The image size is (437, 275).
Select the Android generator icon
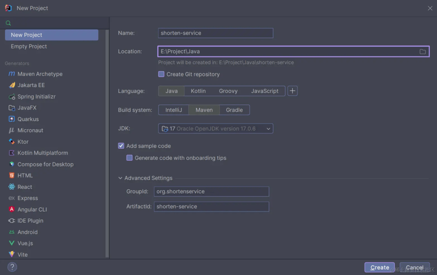[12, 232]
